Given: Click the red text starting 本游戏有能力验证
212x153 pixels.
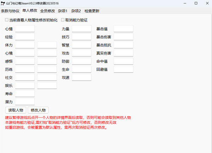Looking at the screenshot, I should [x=61, y=123].
